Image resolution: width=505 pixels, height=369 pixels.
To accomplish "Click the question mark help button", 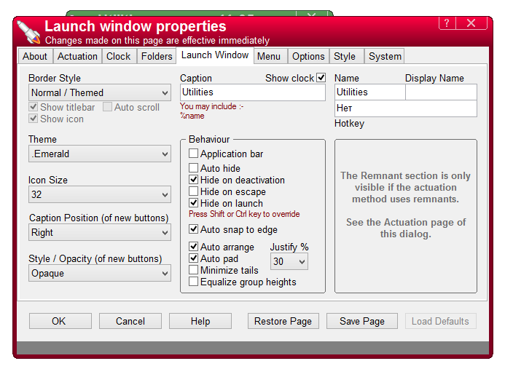I will click(x=447, y=23).
